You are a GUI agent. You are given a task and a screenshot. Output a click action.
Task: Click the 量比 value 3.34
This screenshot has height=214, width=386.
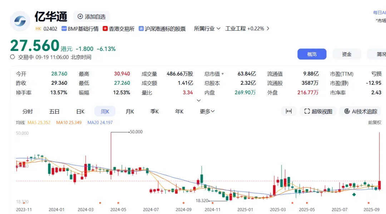188,93
